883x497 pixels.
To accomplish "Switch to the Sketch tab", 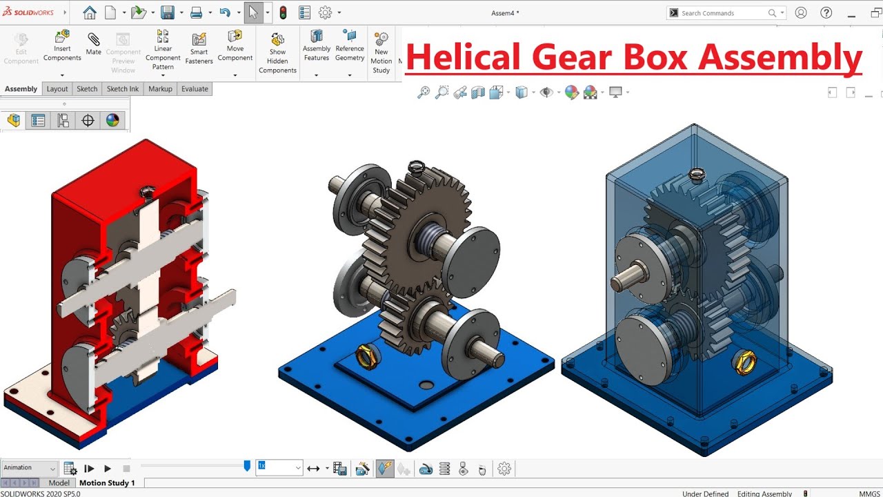I will click(x=87, y=89).
